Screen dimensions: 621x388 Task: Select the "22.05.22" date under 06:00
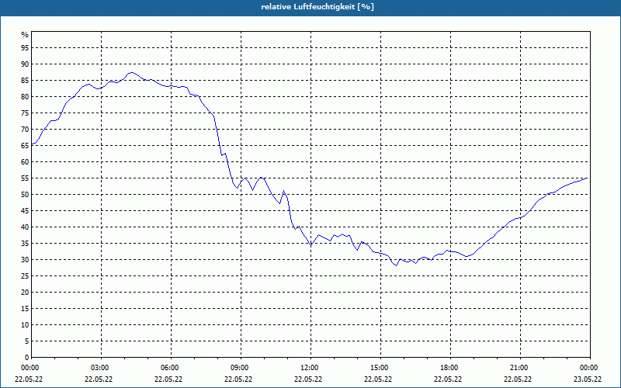pos(168,379)
